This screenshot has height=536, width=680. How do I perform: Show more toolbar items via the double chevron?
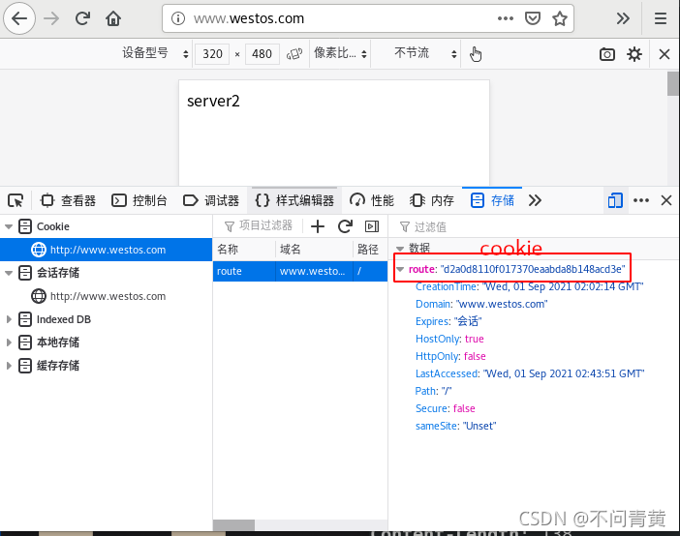pyautogui.click(x=623, y=18)
